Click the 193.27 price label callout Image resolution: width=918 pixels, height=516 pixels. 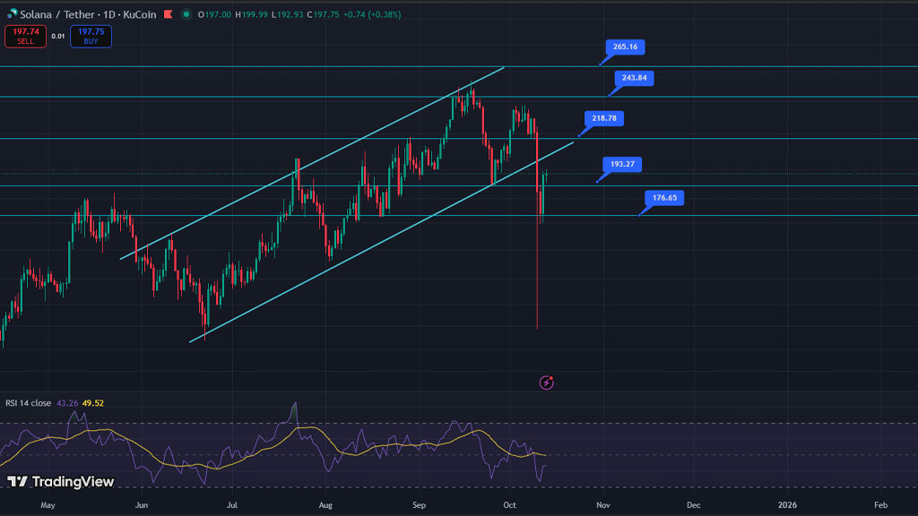point(622,165)
